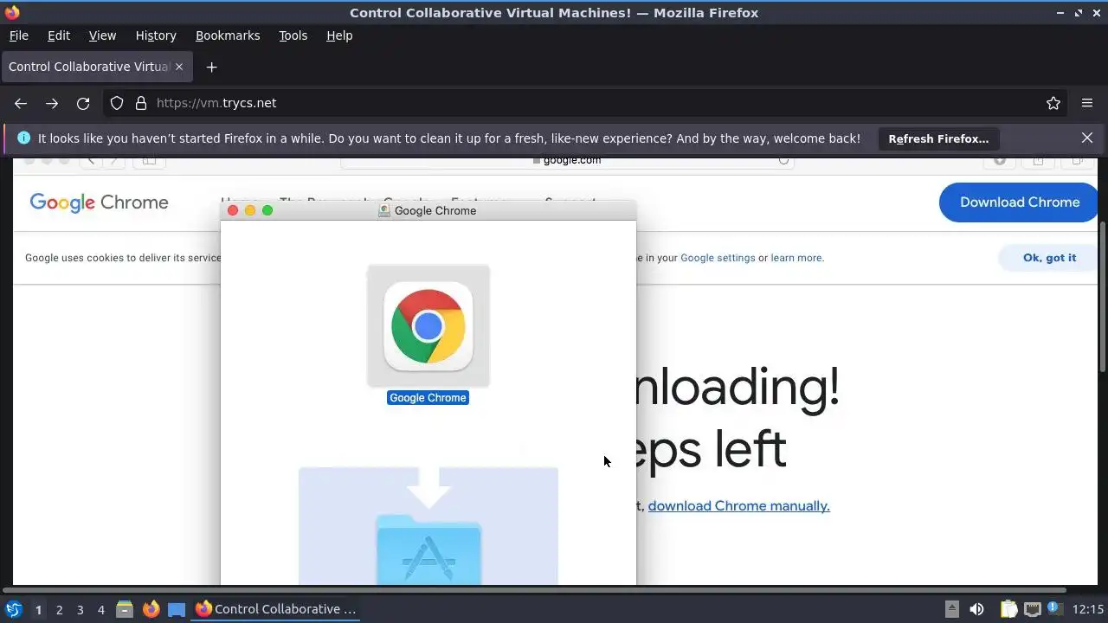
Task: Click the Google Chrome logo on page
Action: click(x=99, y=202)
